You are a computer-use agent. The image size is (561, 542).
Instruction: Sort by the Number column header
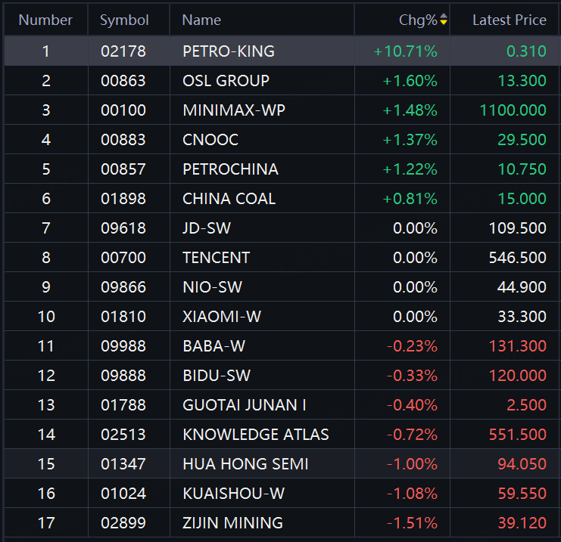tap(45, 20)
